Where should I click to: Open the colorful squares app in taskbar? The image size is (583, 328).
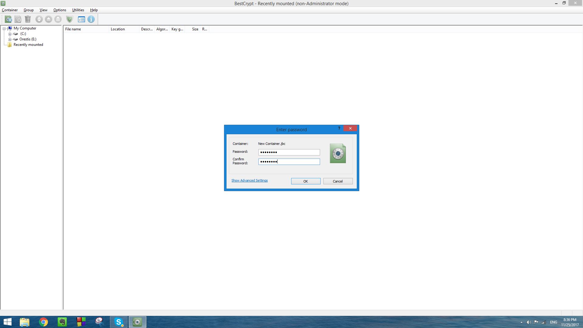pos(81,322)
